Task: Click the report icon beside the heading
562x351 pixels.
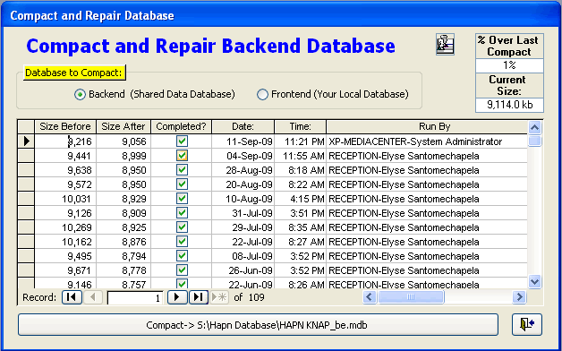Action: pos(445,44)
